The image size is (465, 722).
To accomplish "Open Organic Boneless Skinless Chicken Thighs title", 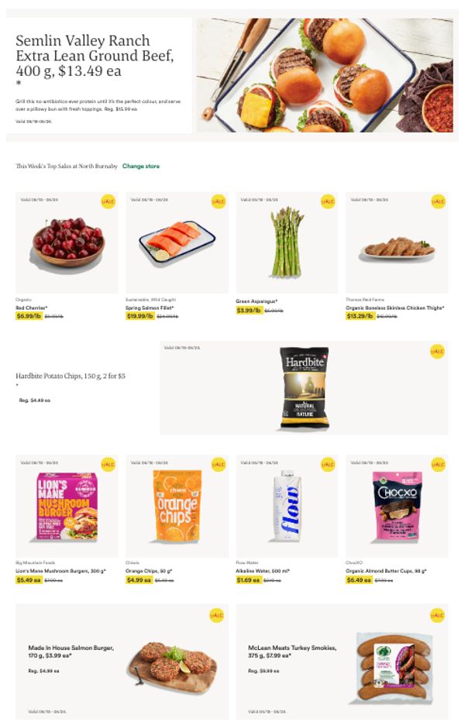I will [x=395, y=308].
